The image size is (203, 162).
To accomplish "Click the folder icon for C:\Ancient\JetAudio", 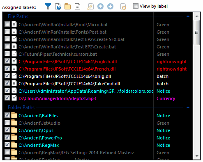I will pos(14,123).
